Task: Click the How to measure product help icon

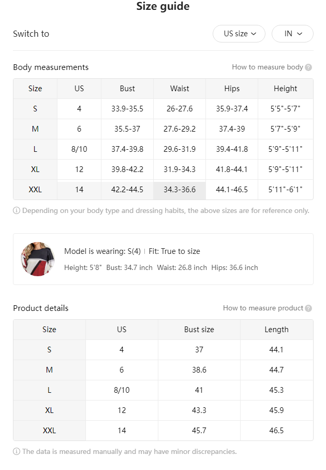Action: point(308,308)
